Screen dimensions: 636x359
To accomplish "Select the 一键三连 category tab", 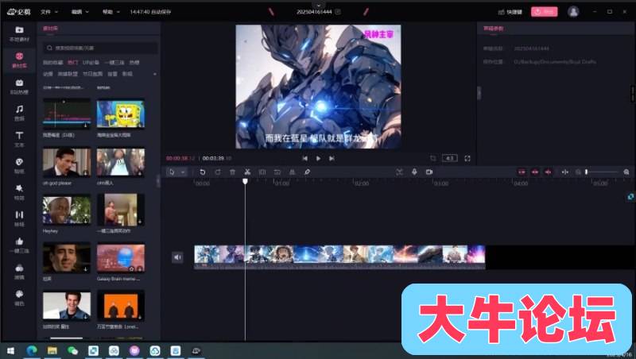I will (114, 63).
